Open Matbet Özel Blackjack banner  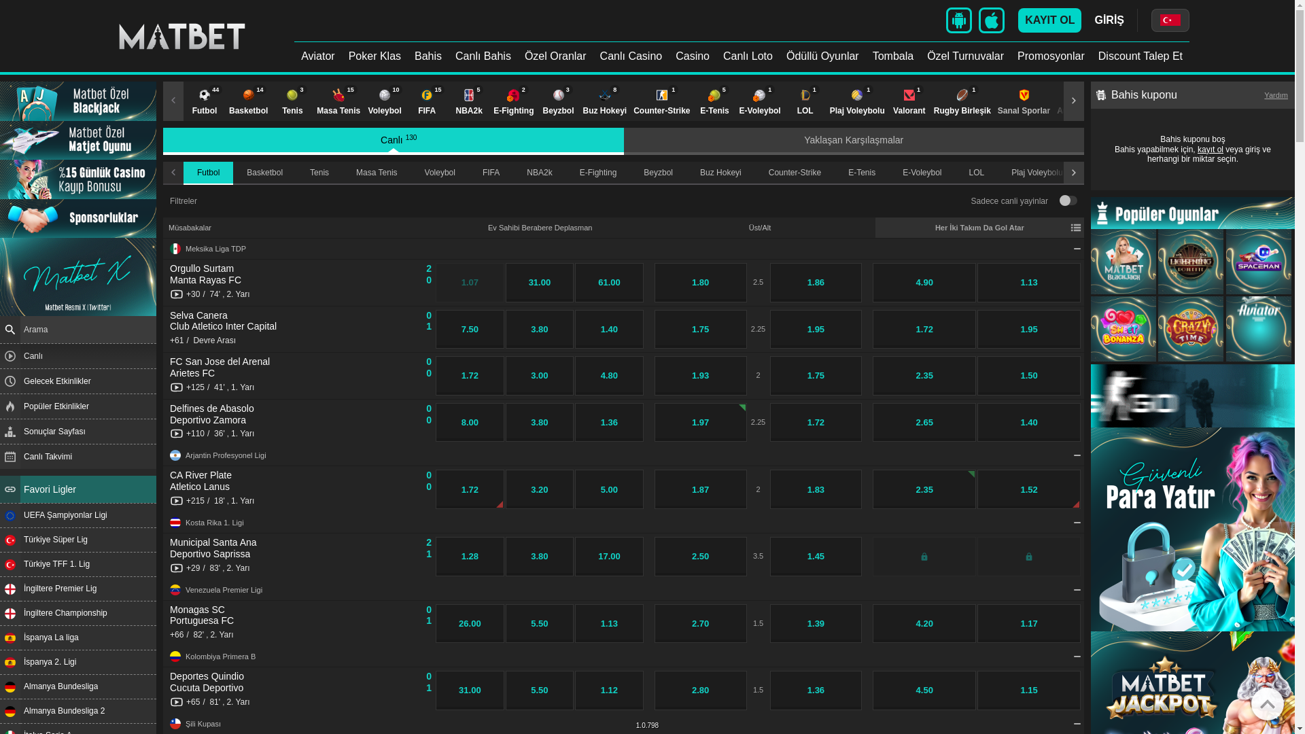click(78, 101)
